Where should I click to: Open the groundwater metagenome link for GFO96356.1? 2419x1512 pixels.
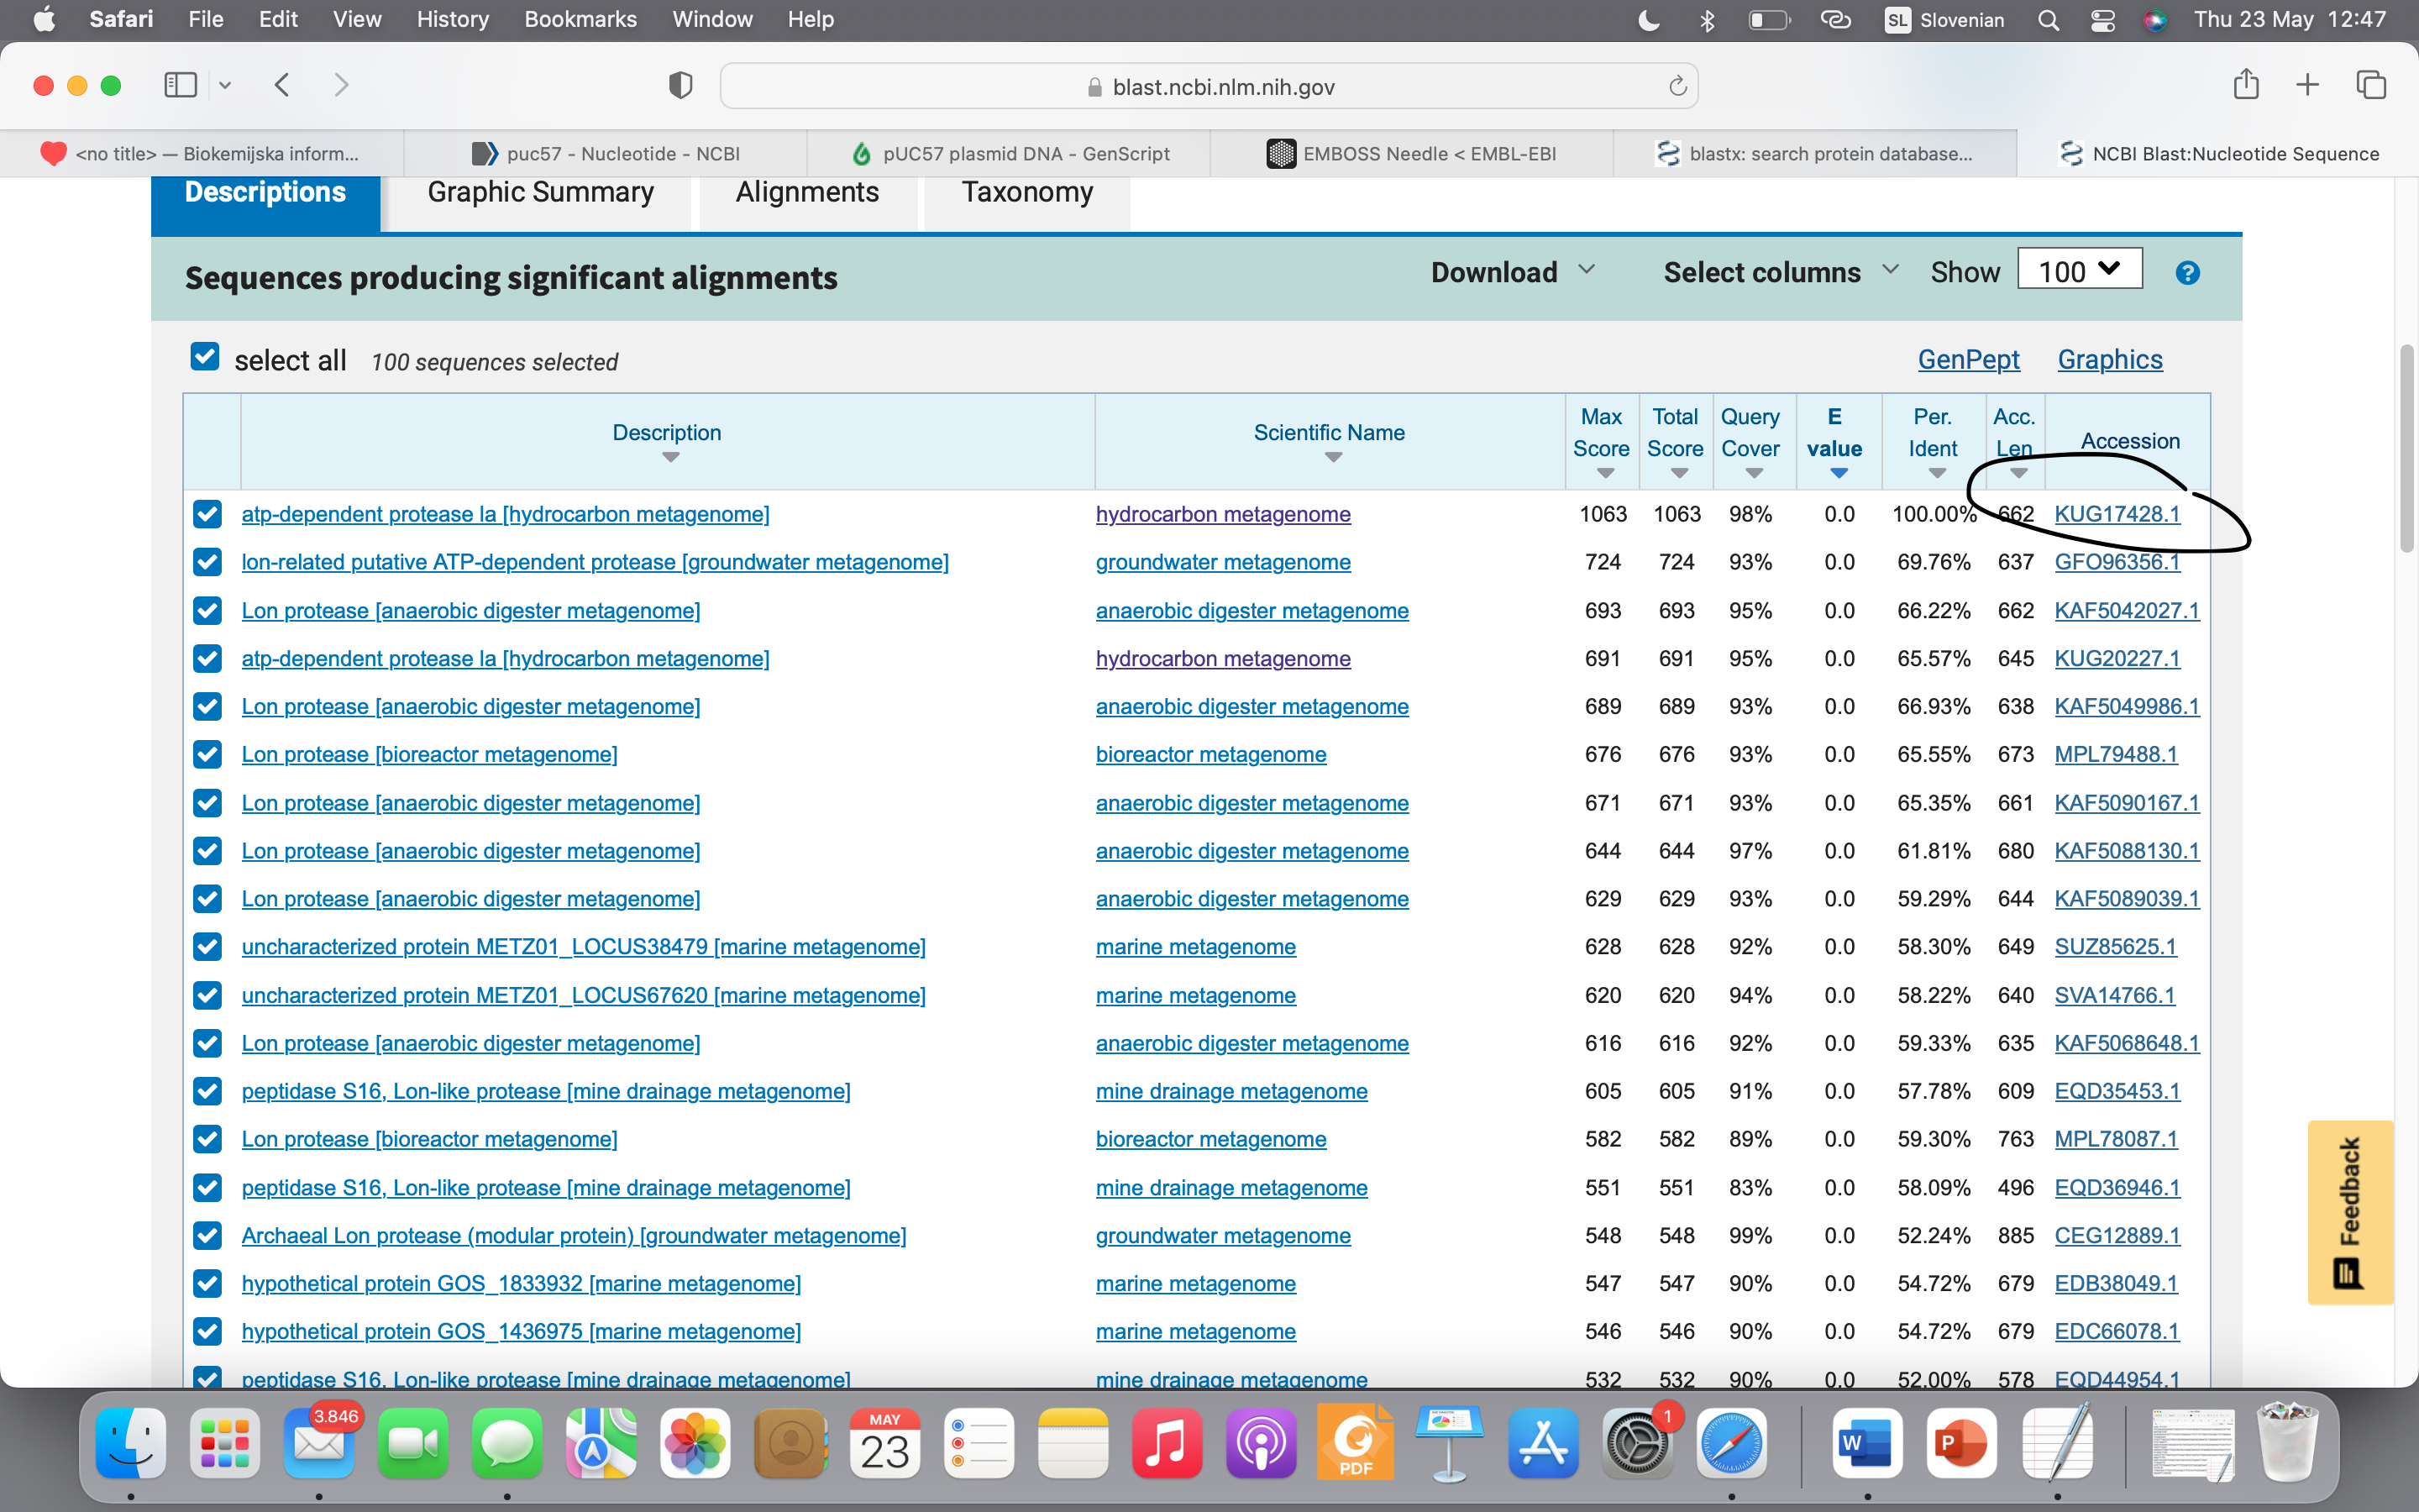coord(1222,562)
